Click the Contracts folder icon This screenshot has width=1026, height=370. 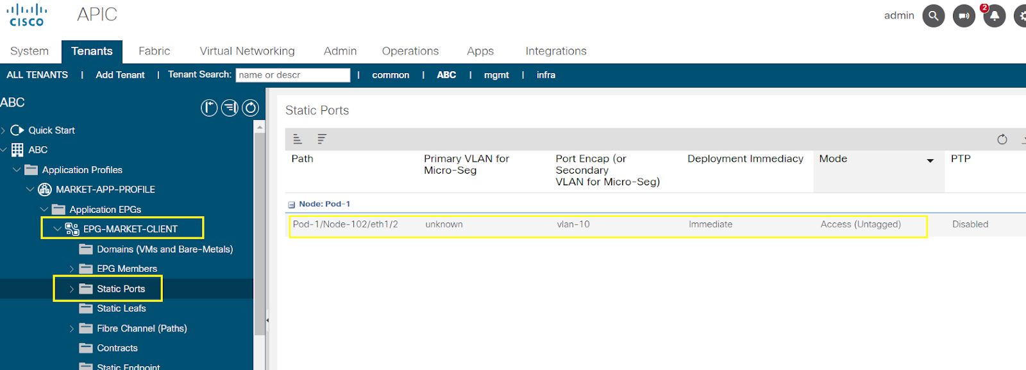(86, 348)
